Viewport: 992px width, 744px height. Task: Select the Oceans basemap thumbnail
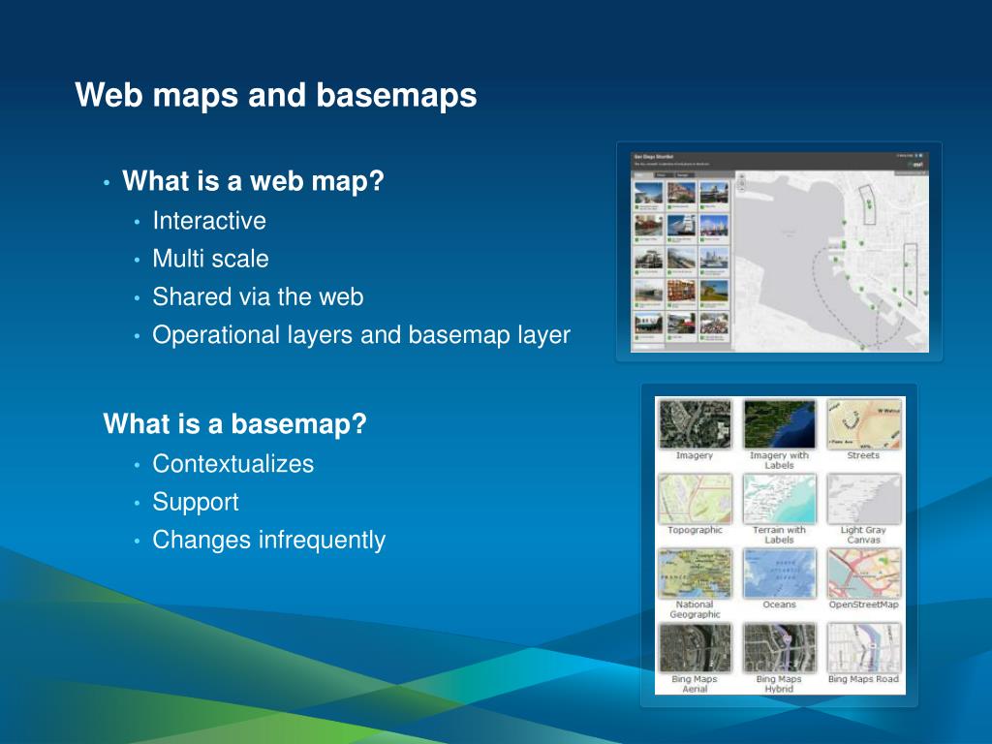(x=780, y=573)
